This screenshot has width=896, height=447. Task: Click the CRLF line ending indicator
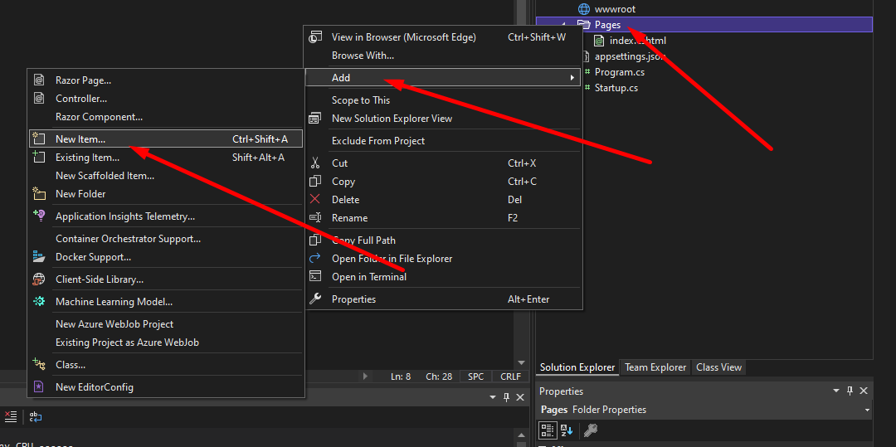[510, 377]
